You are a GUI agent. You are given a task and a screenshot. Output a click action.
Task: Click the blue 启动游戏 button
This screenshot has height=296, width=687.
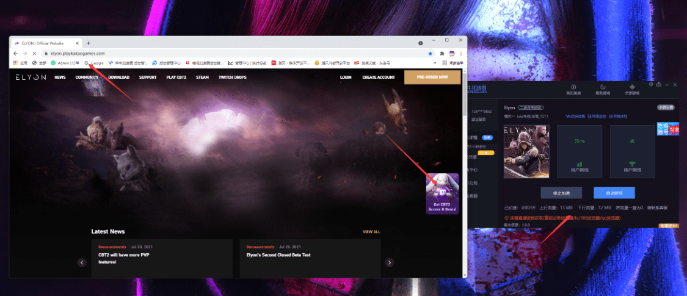pos(614,193)
